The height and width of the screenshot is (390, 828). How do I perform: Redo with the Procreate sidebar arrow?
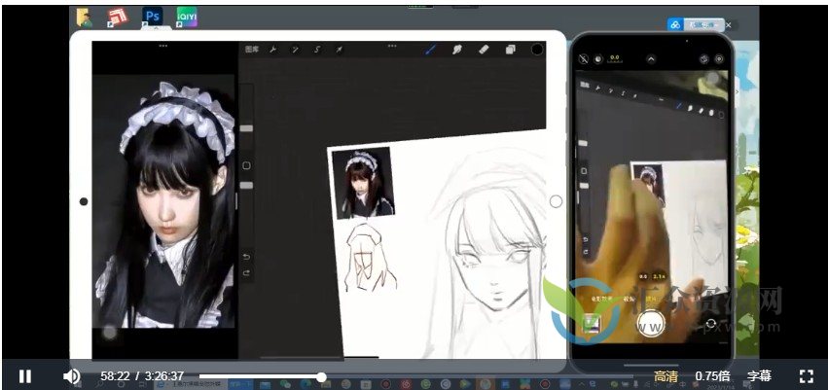coord(246,273)
